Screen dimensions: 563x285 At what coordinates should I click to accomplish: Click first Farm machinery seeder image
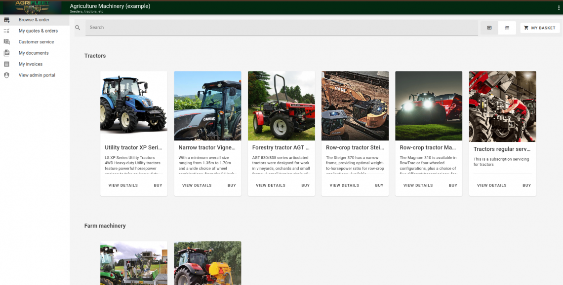pos(134,263)
